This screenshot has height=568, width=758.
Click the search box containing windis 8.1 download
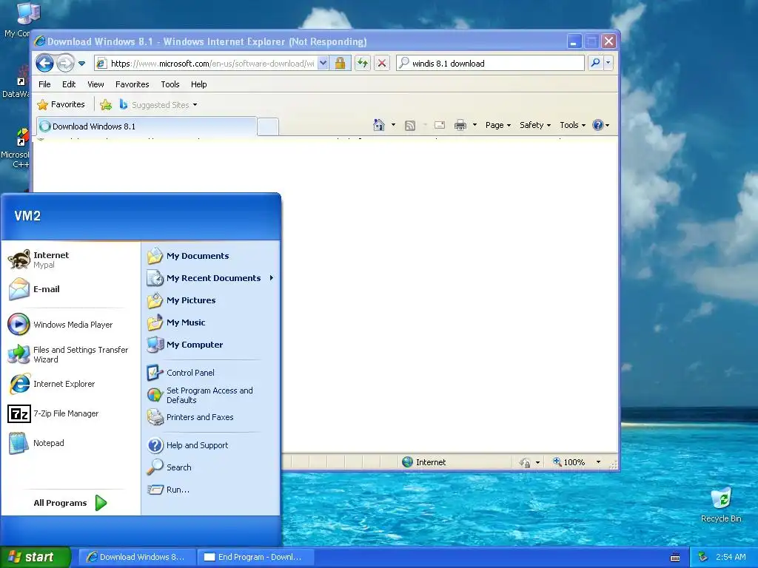click(490, 64)
